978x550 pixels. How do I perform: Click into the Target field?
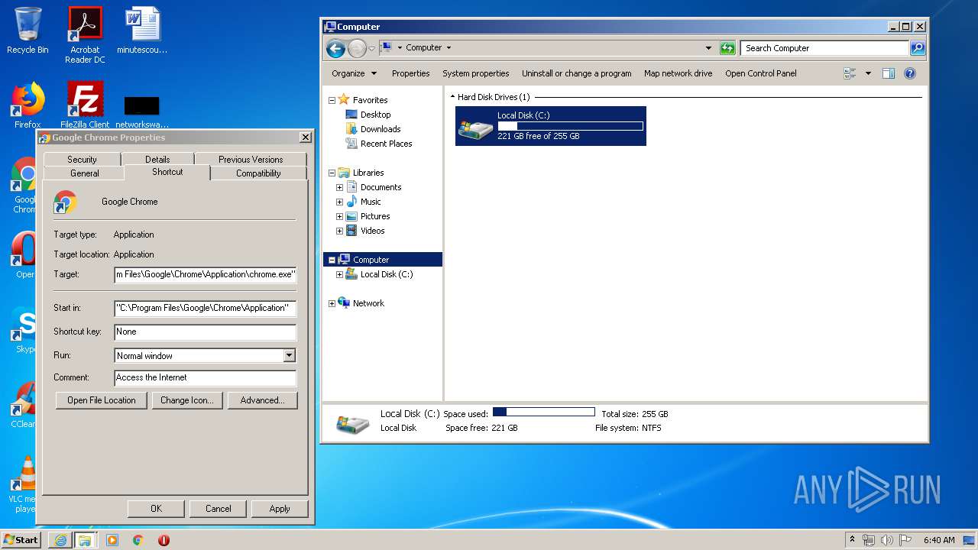point(205,274)
